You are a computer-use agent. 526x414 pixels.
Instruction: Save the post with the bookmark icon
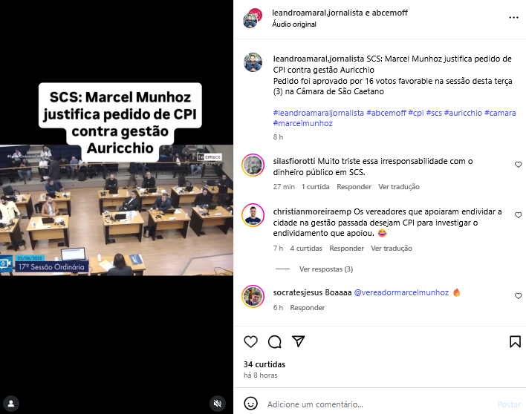515,341
